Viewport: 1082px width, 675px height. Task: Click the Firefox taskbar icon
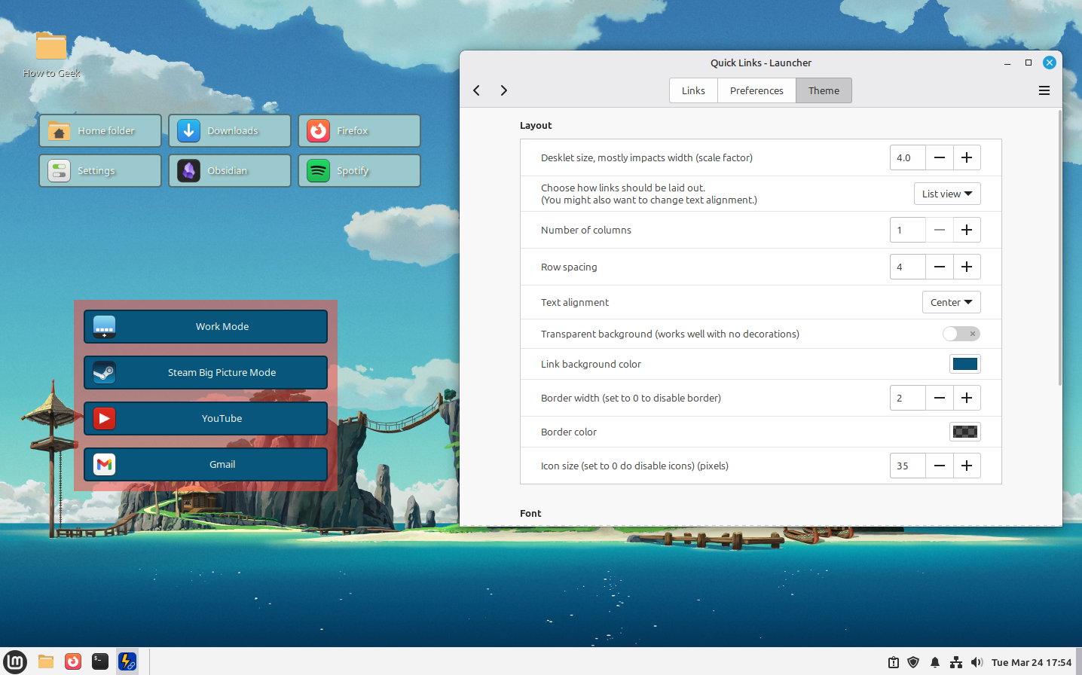(x=73, y=661)
